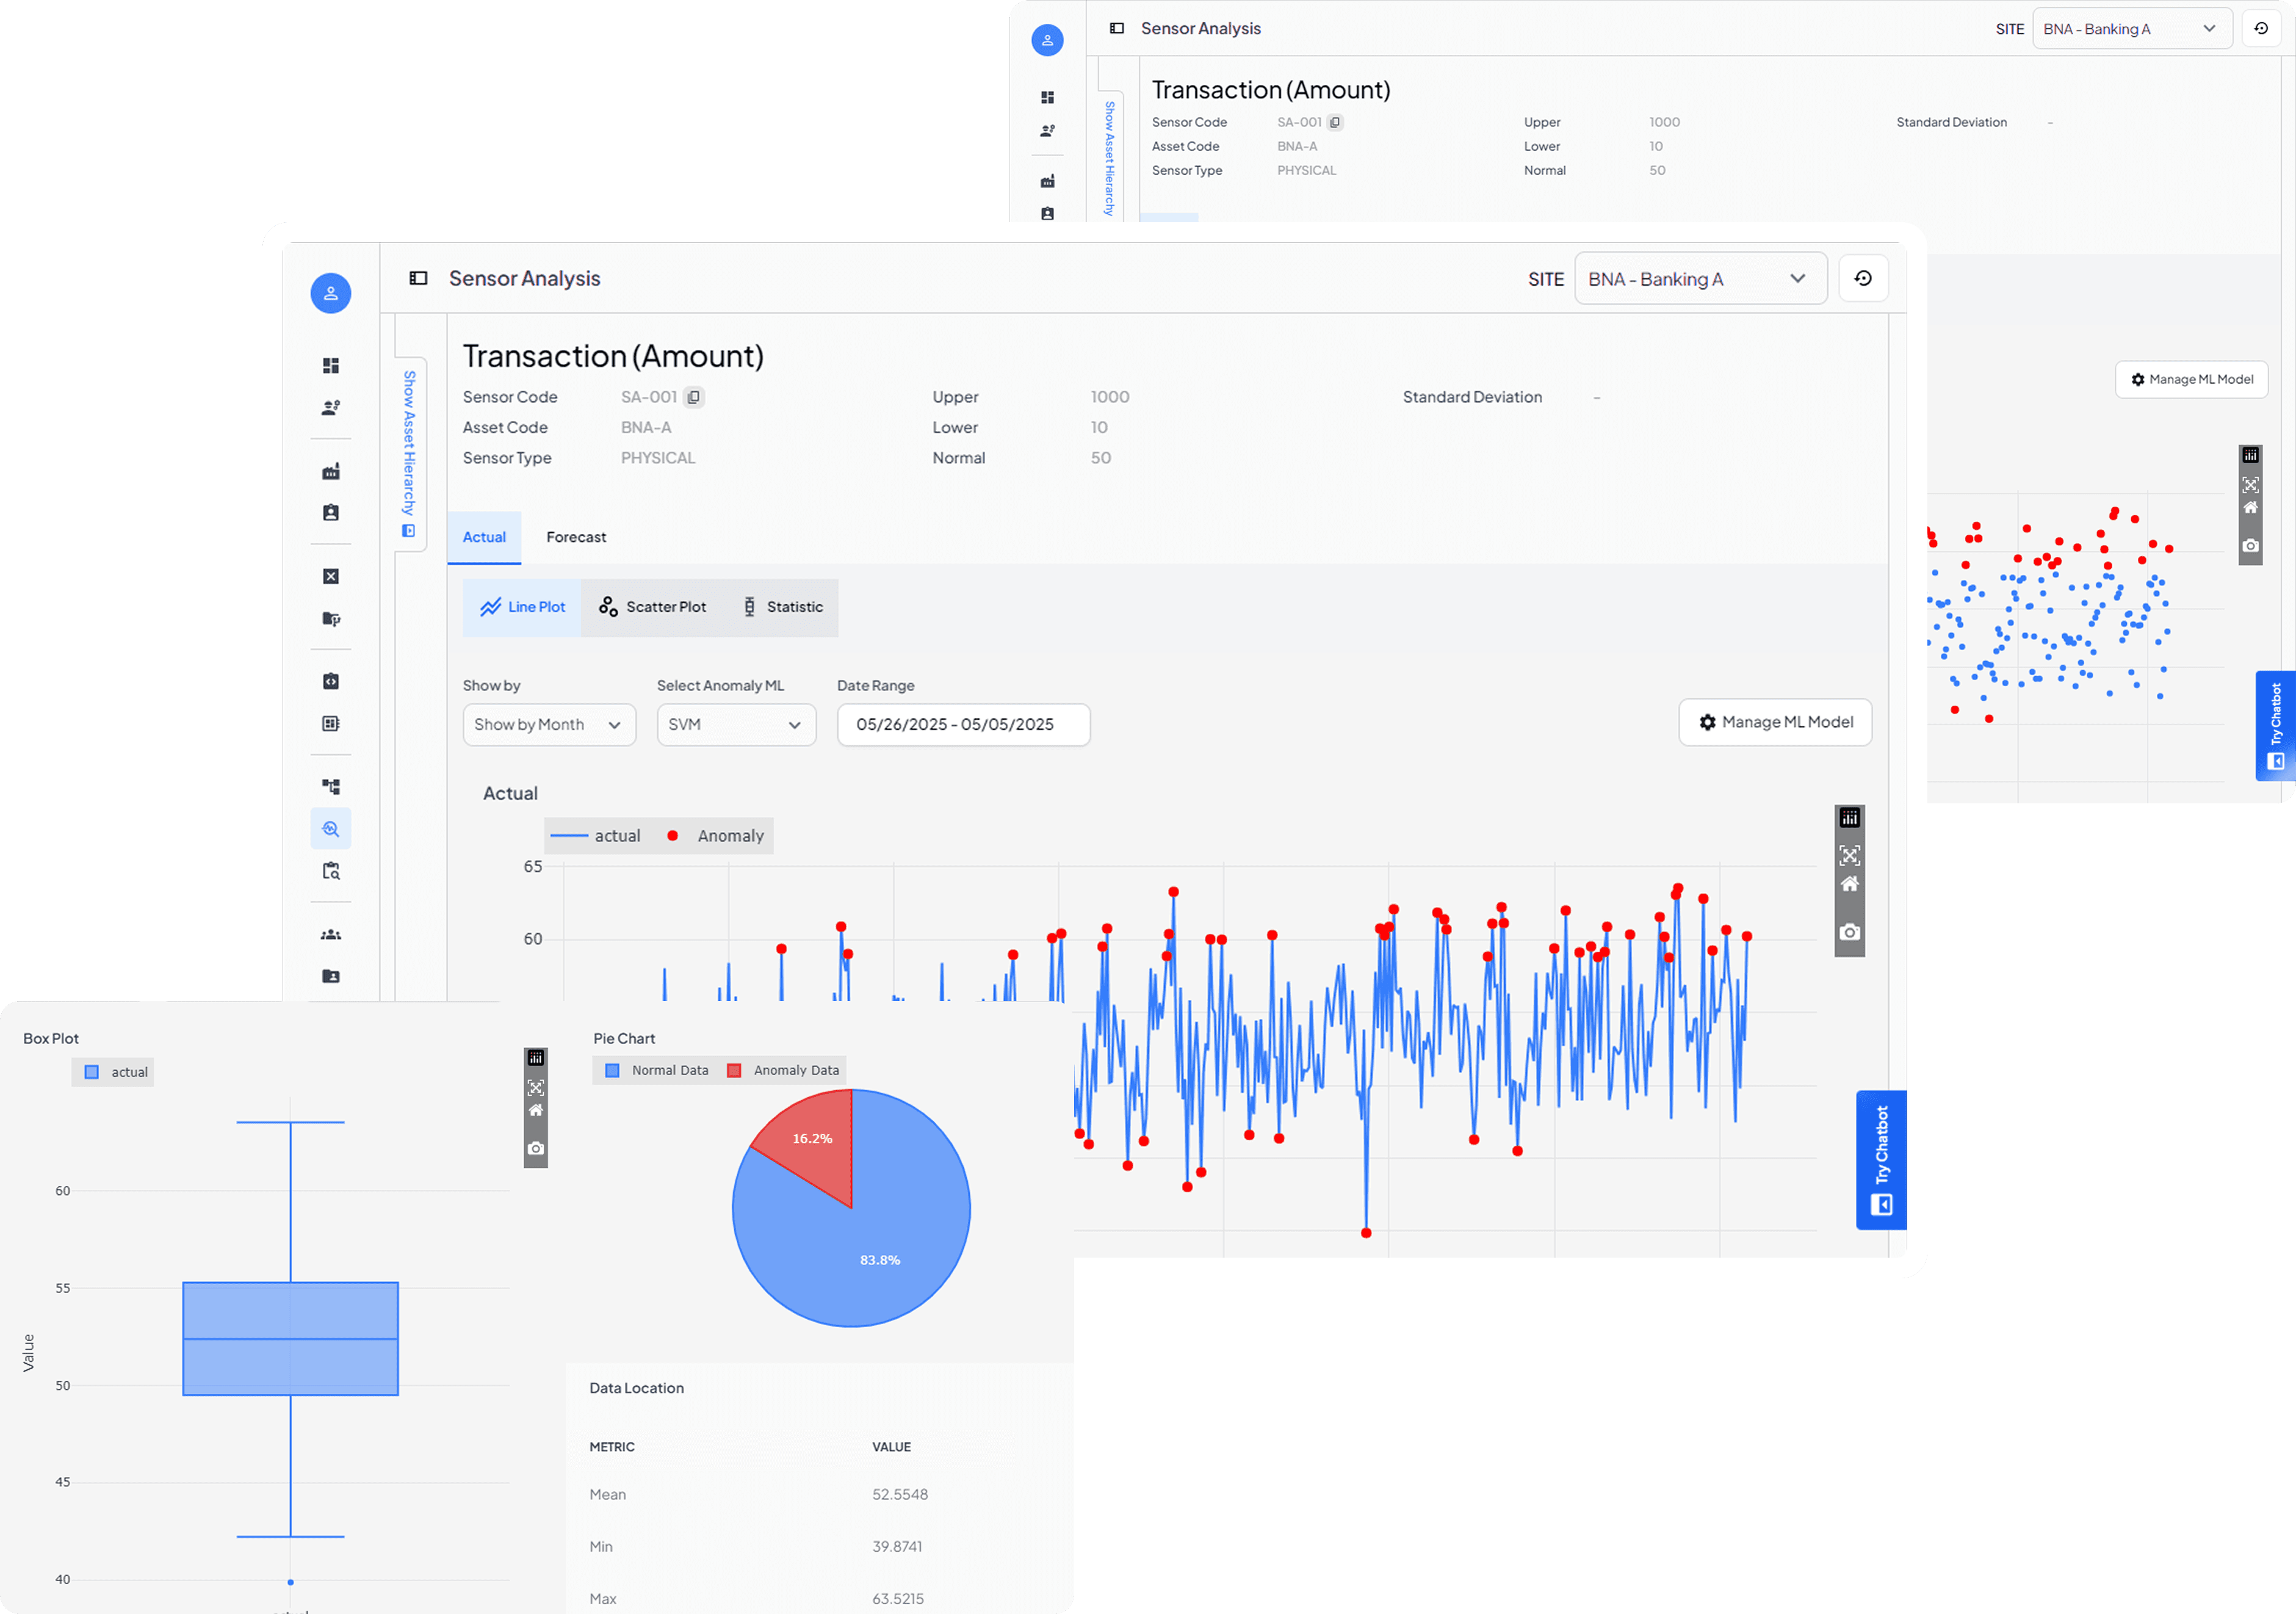Image resolution: width=2296 pixels, height=1614 pixels.
Task: Click the autoscale icon on the Actual chart toolbar
Action: (x=1849, y=855)
